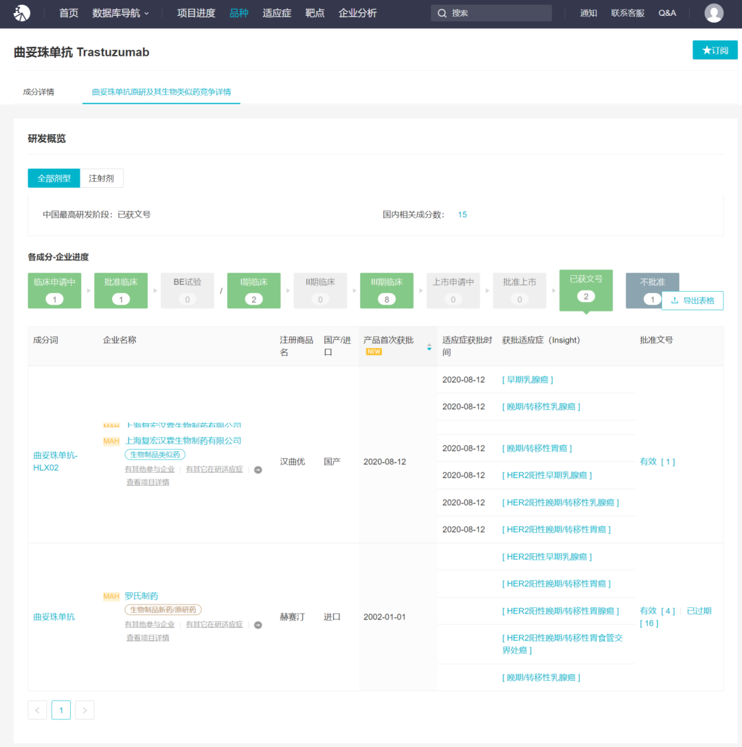Filter by 上市申请中 stage
The height and width of the screenshot is (747, 742).
pyautogui.click(x=453, y=290)
